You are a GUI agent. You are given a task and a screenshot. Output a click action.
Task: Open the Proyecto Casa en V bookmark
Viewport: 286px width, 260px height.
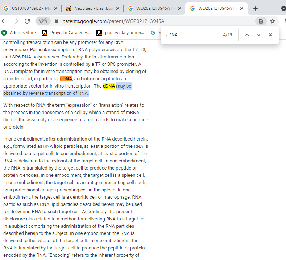(66, 33)
